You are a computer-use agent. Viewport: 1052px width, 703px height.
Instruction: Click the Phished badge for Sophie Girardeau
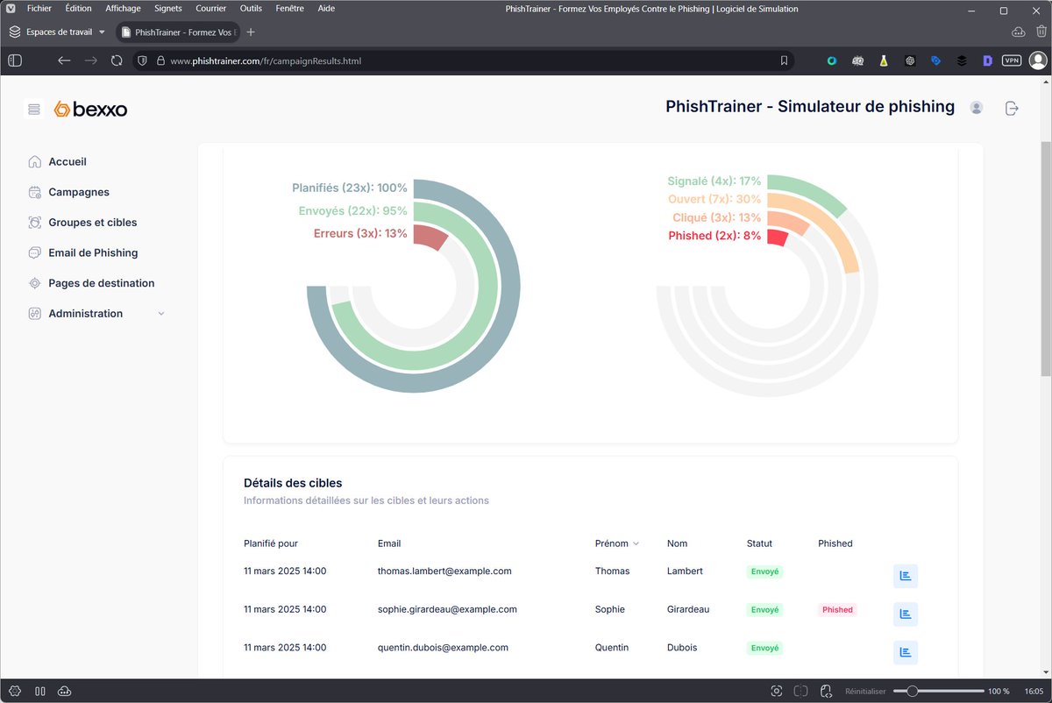point(837,610)
